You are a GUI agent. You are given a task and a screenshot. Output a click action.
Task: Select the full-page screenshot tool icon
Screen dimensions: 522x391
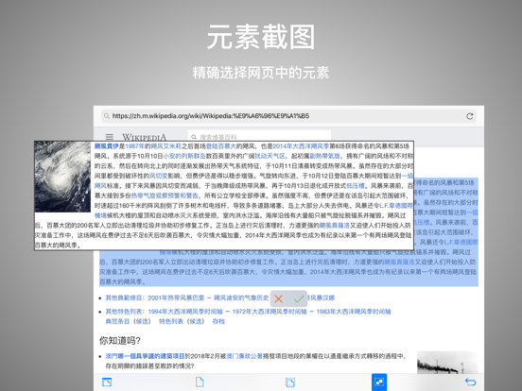[200, 382]
